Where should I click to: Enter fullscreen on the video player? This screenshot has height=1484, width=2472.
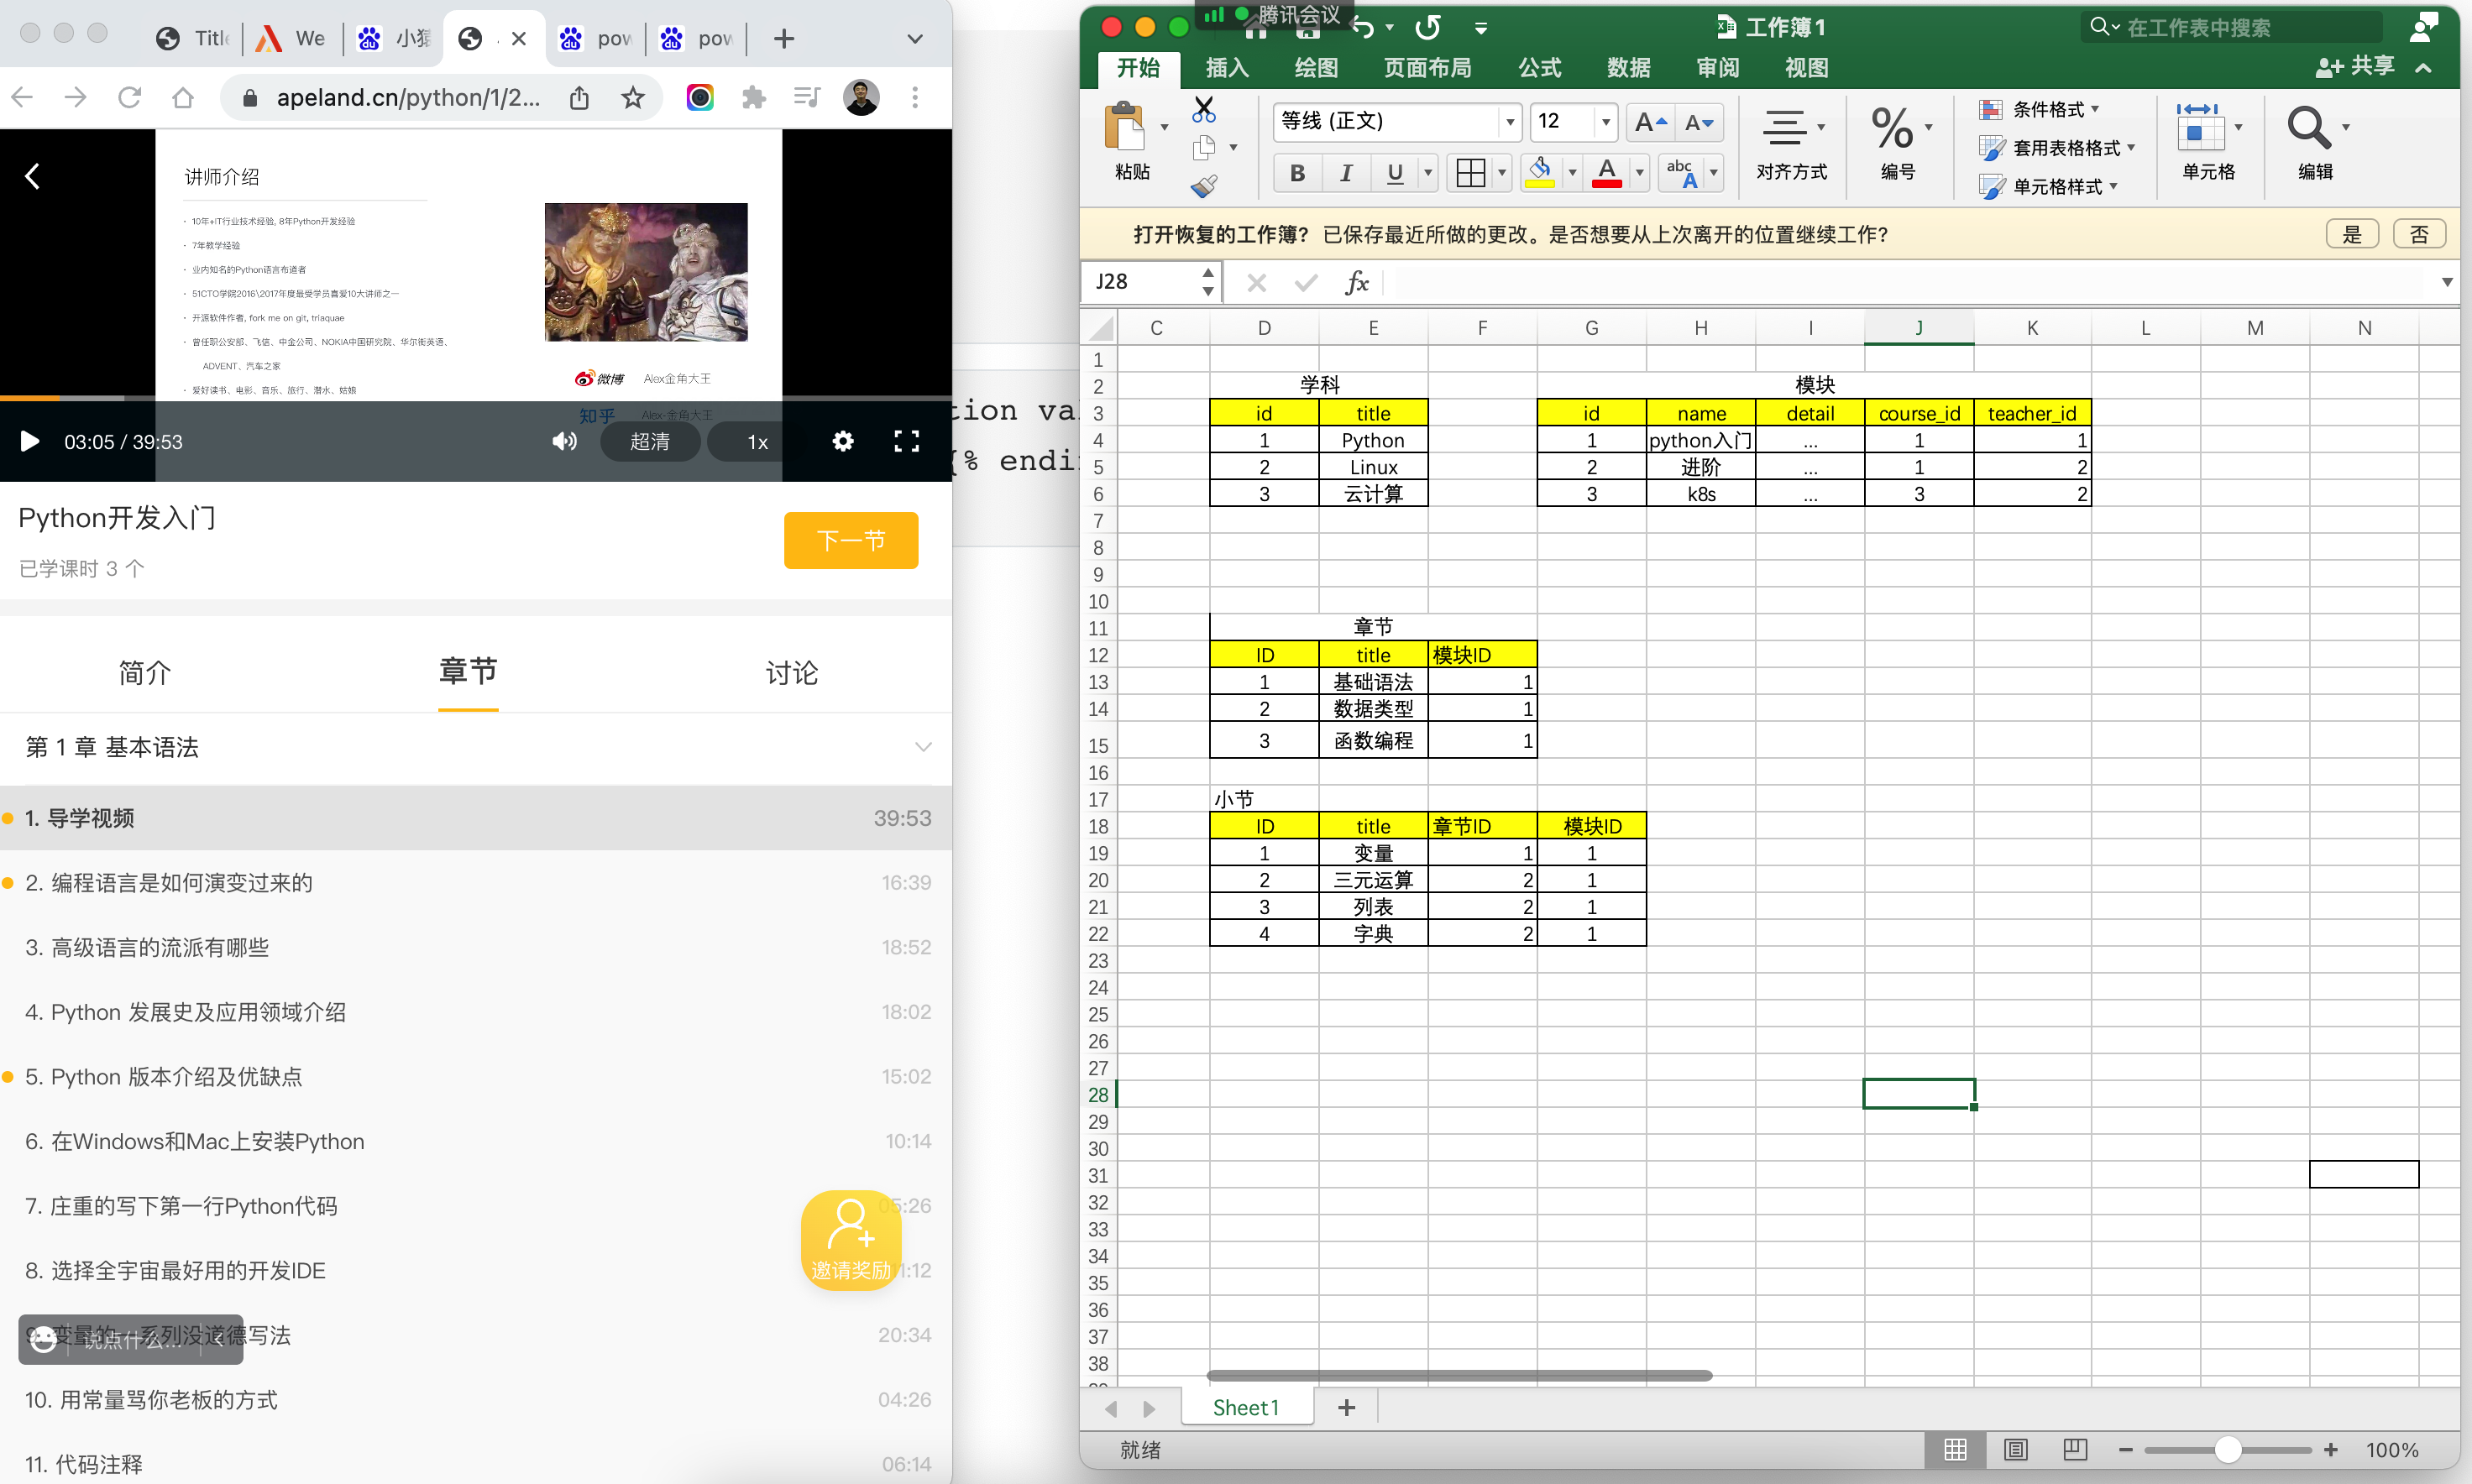click(906, 441)
